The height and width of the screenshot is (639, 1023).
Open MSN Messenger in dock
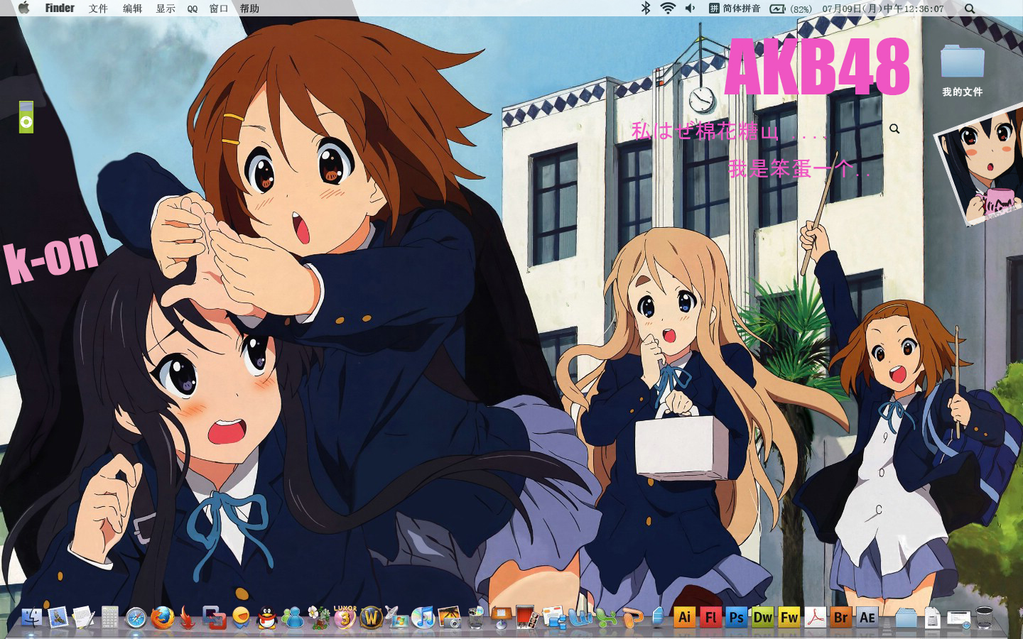(293, 618)
